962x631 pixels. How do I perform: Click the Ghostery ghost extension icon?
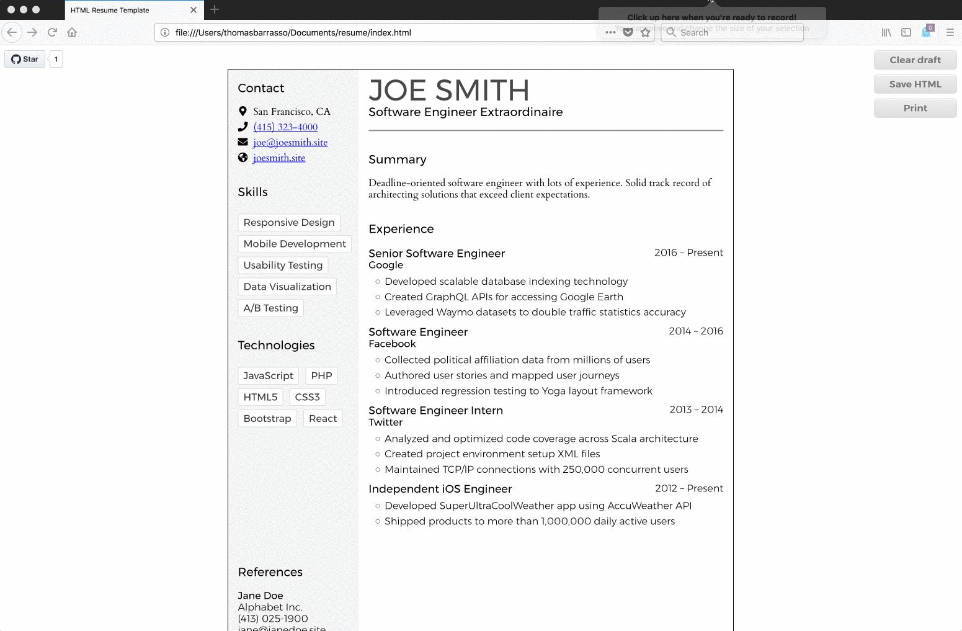click(926, 32)
